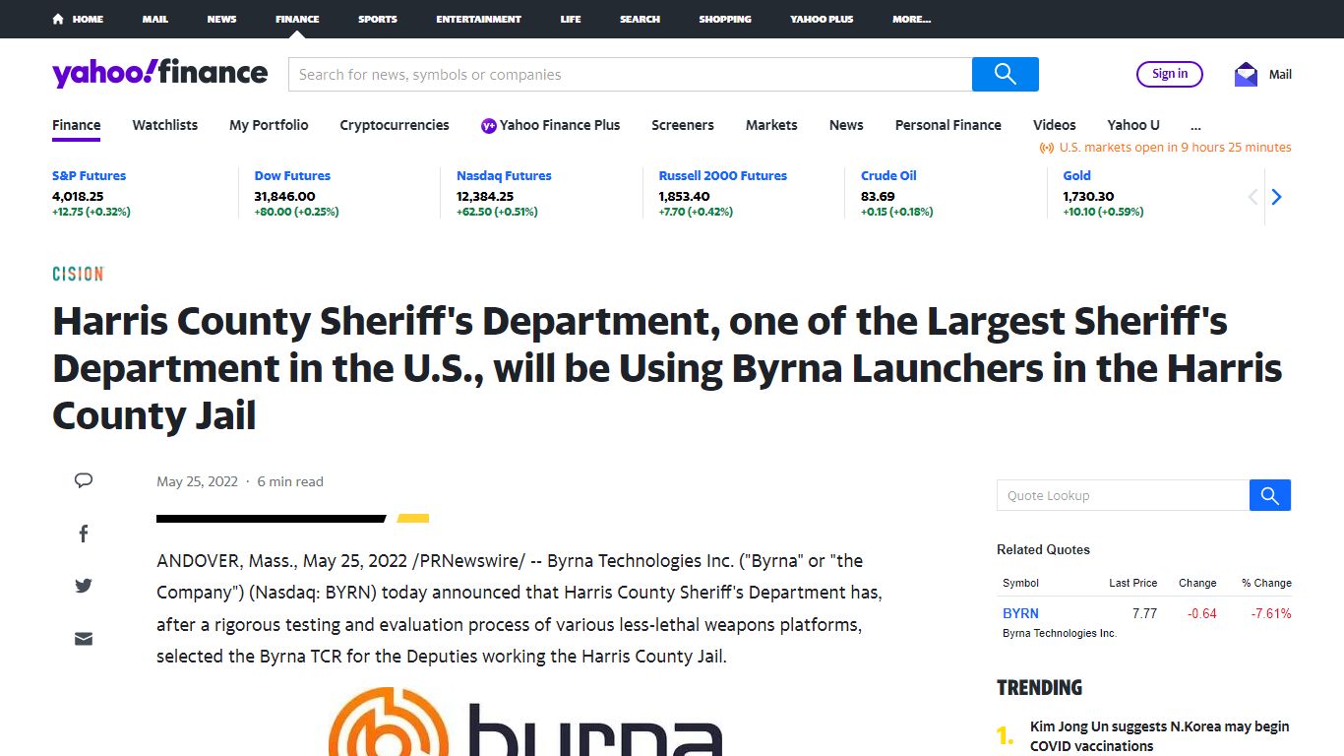This screenshot has width=1344, height=756.
Task: Click BYRN percent change -7.61%
Action: tap(1271, 613)
